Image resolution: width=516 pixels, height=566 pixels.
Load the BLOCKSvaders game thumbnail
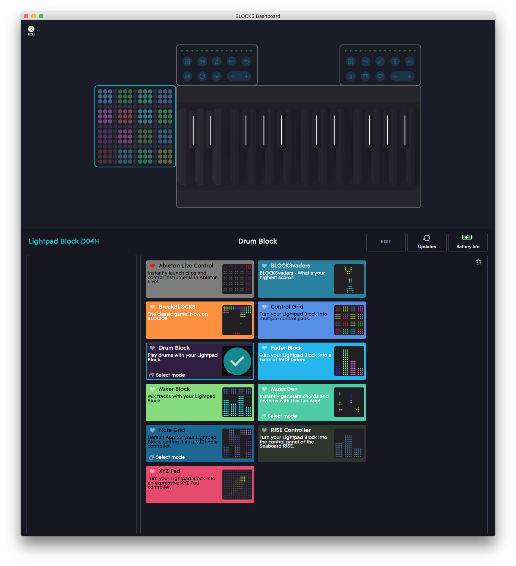(x=349, y=279)
